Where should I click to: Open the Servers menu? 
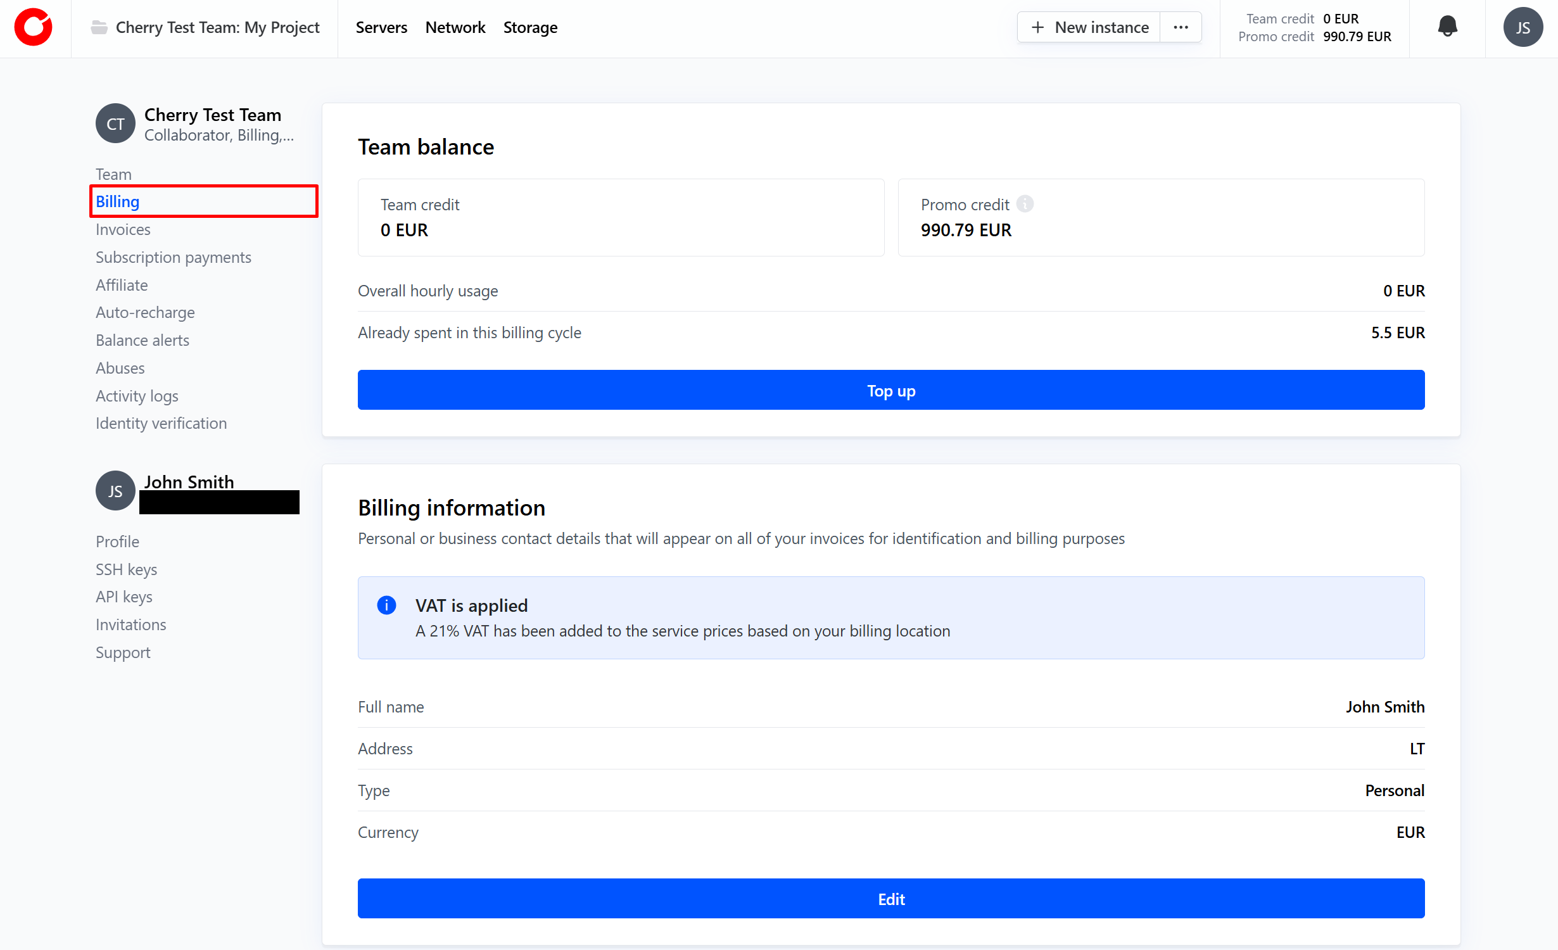pyautogui.click(x=381, y=27)
